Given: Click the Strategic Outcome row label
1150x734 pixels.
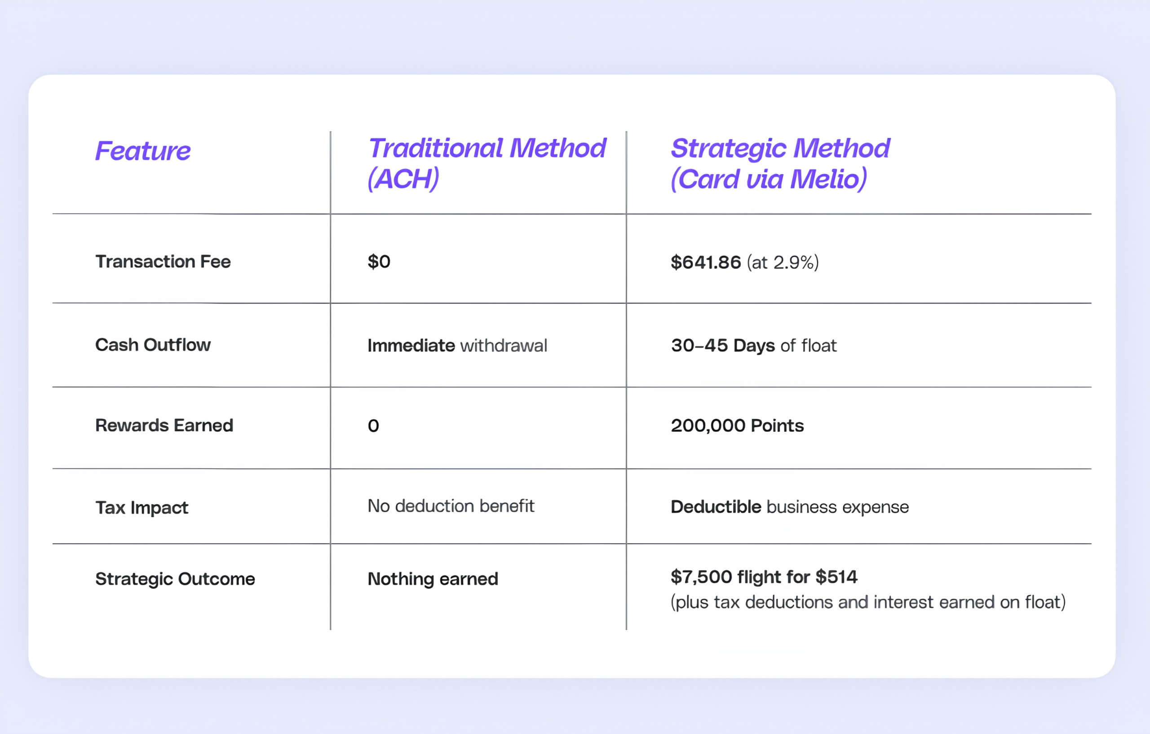Looking at the screenshot, I should pos(175,579).
